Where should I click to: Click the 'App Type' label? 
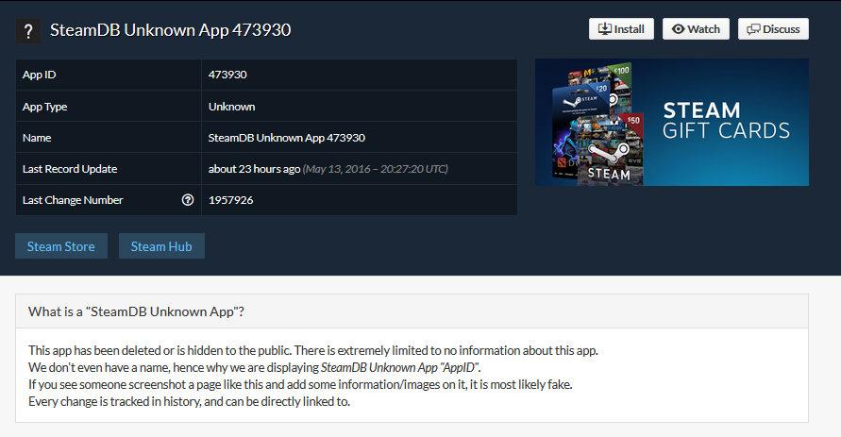coord(44,106)
